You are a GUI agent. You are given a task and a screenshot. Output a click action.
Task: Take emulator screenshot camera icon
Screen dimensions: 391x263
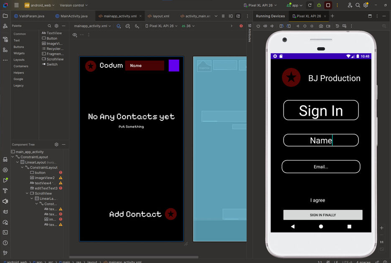pos(321,26)
